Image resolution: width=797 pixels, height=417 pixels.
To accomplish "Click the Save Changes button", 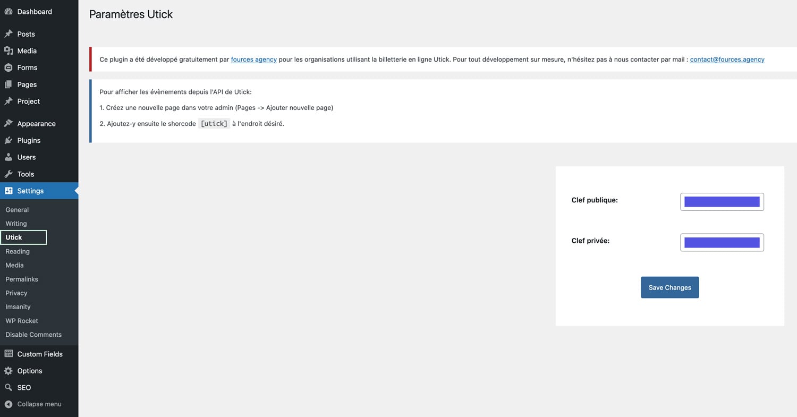I will click(x=669, y=287).
